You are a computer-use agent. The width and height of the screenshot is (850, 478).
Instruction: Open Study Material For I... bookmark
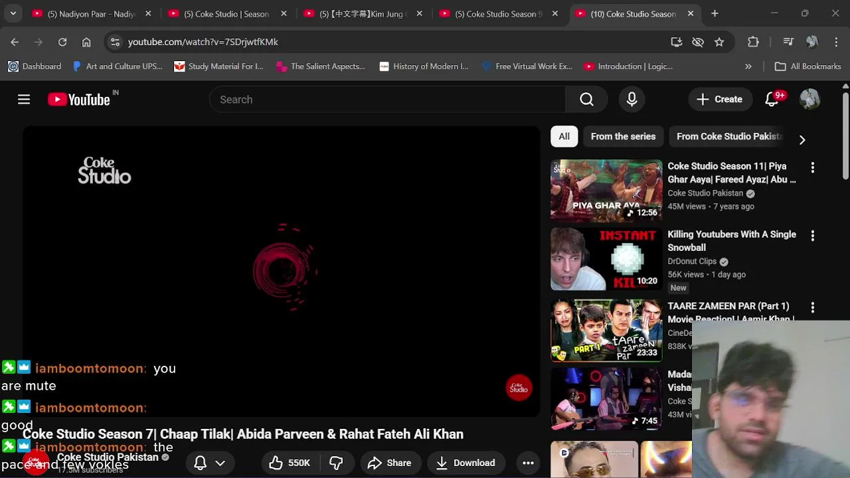pos(218,66)
